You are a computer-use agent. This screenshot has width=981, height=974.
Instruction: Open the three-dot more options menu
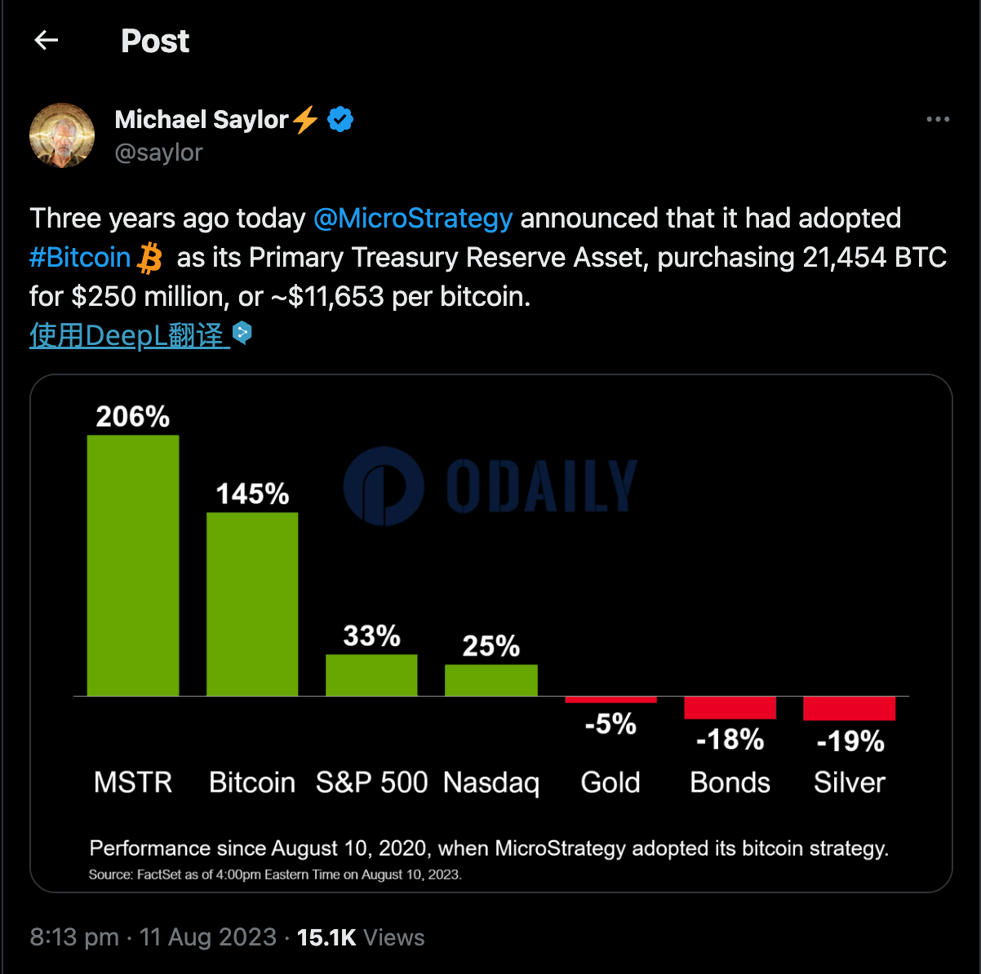(938, 119)
